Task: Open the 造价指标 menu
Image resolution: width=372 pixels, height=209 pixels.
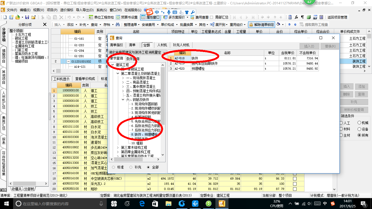Action: coord(67,10)
